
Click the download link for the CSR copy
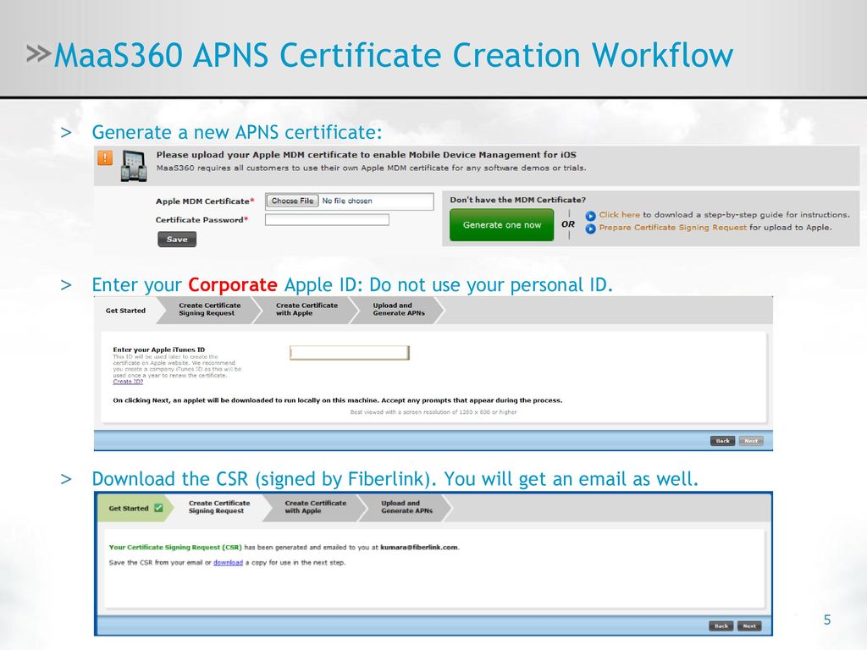click(x=228, y=563)
